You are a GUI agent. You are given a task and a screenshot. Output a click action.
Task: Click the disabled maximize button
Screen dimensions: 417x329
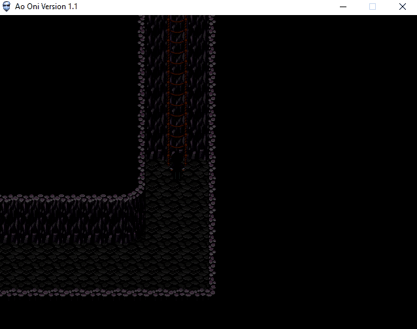coord(373,7)
